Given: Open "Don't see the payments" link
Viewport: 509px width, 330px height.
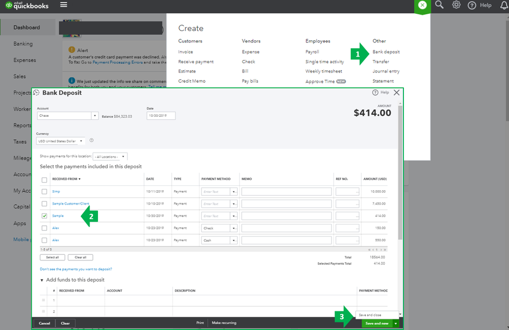Looking at the screenshot, I should tap(76, 269).
